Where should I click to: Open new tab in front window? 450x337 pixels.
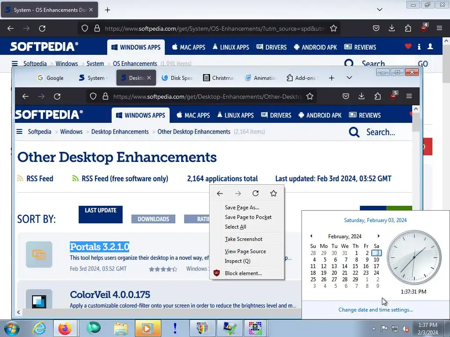[331, 78]
